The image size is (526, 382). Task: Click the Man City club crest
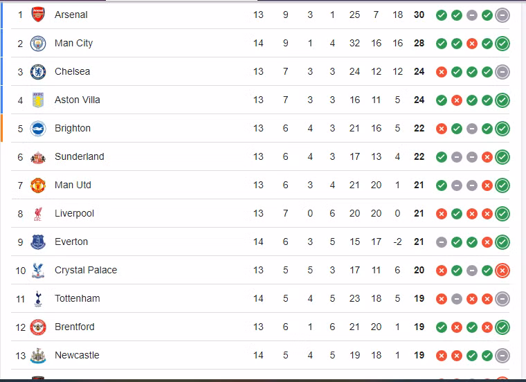(38, 43)
